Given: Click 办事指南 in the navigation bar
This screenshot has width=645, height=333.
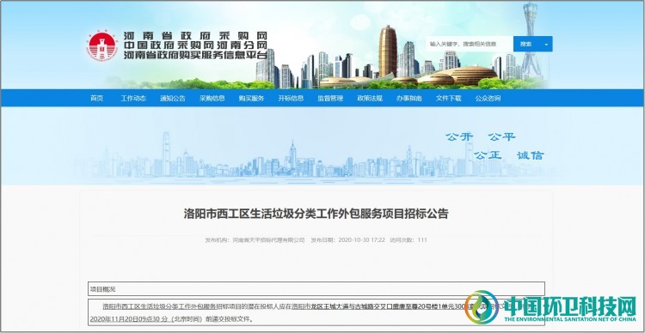Looking at the screenshot, I should coord(409,98).
